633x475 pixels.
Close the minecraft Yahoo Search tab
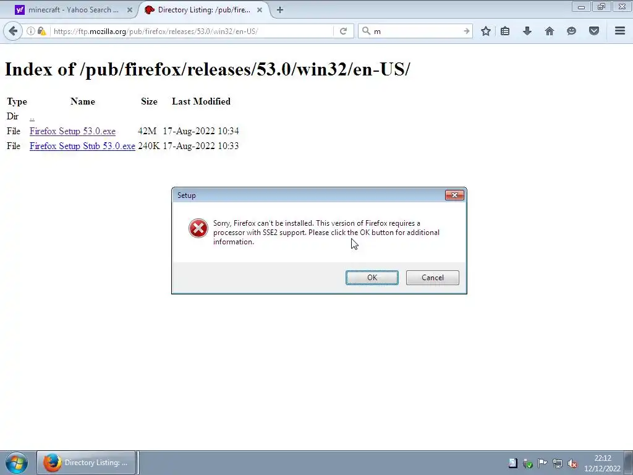(x=130, y=10)
